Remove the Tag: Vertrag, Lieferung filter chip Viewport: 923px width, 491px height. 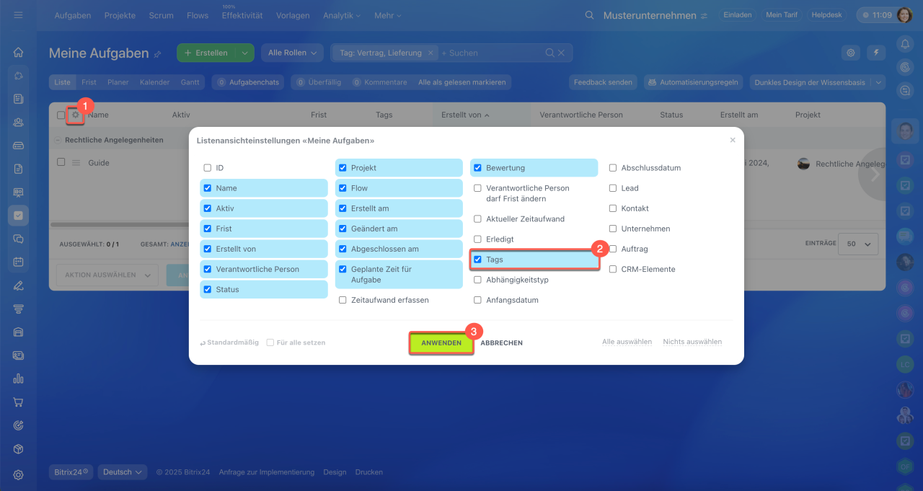[430, 53]
